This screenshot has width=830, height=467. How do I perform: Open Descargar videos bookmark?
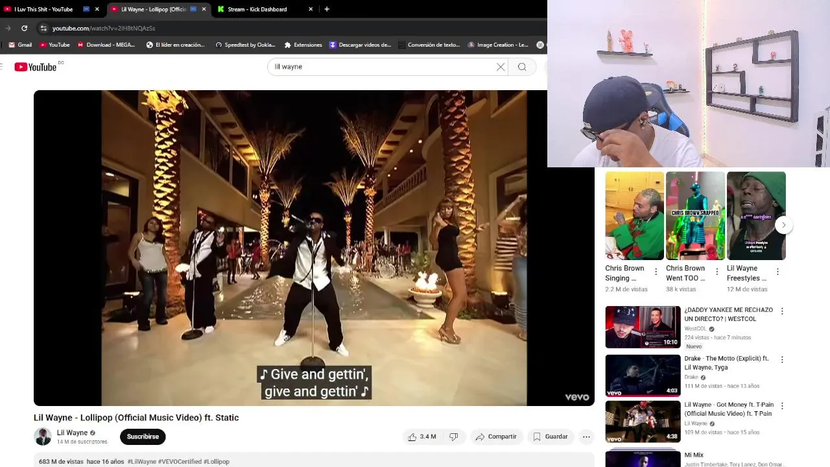(360, 45)
